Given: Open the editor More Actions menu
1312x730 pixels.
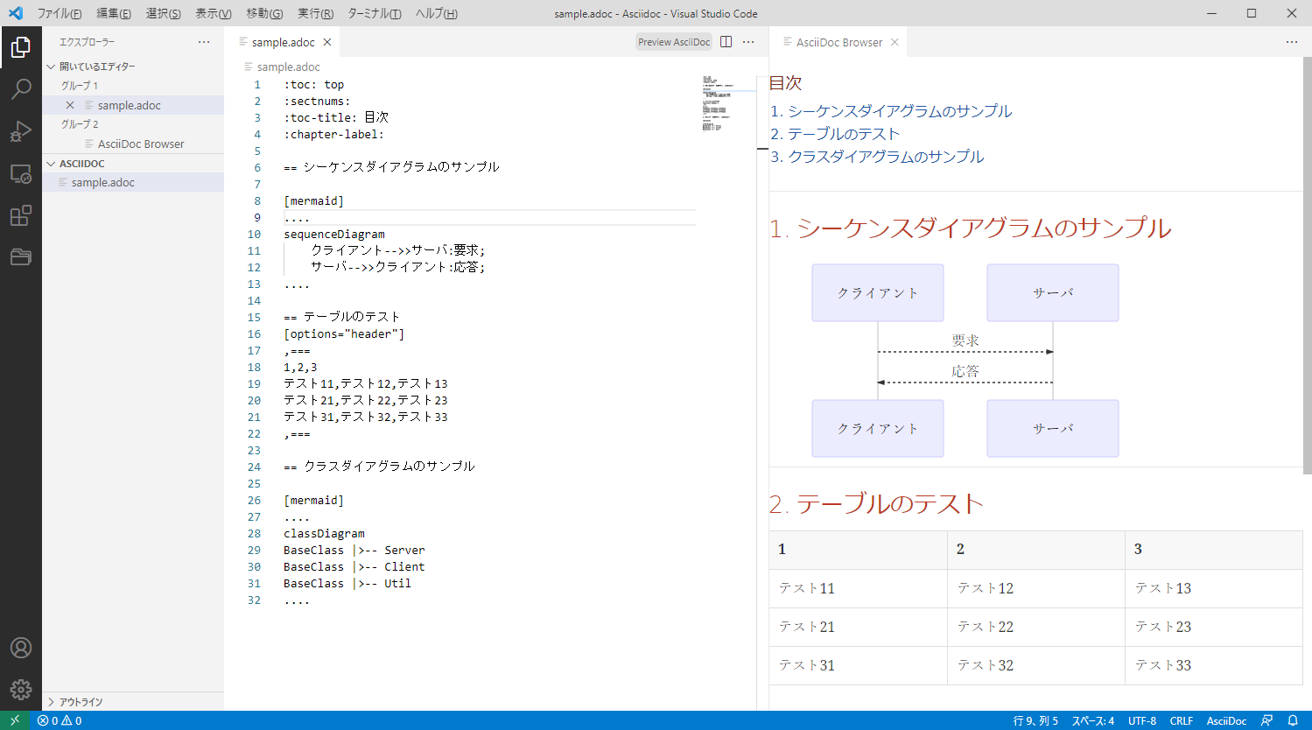Looking at the screenshot, I should point(748,41).
